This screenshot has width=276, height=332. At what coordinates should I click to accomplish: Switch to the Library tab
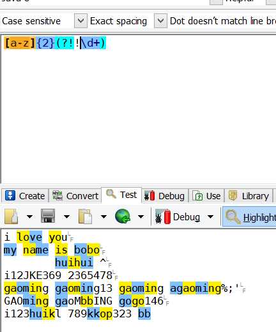click(x=249, y=196)
